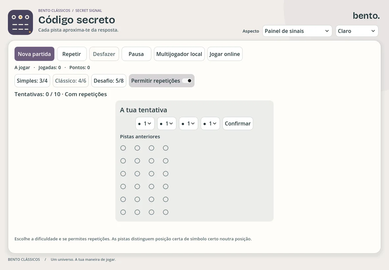Toggle the Permitir repetições switch
The height and width of the screenshot is (270, 389).
point(162,81)
